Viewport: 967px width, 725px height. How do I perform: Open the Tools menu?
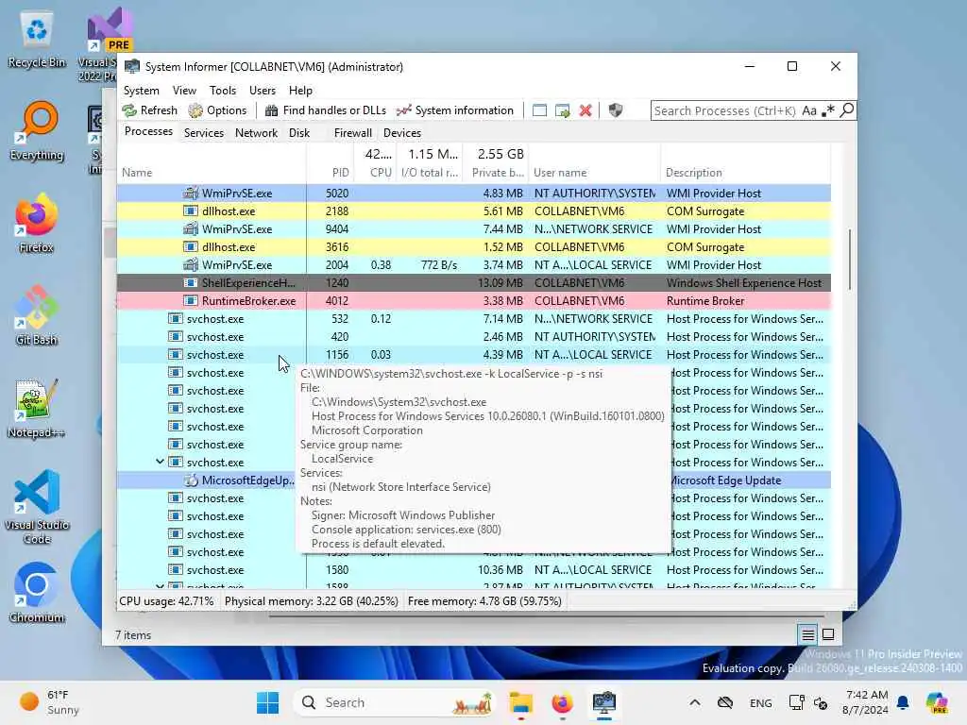pos(223,91)
